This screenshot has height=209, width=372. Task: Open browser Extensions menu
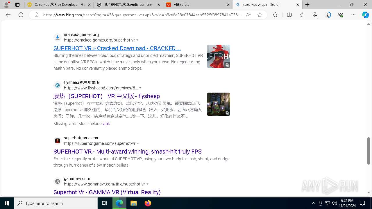click(x=275, y=15)
